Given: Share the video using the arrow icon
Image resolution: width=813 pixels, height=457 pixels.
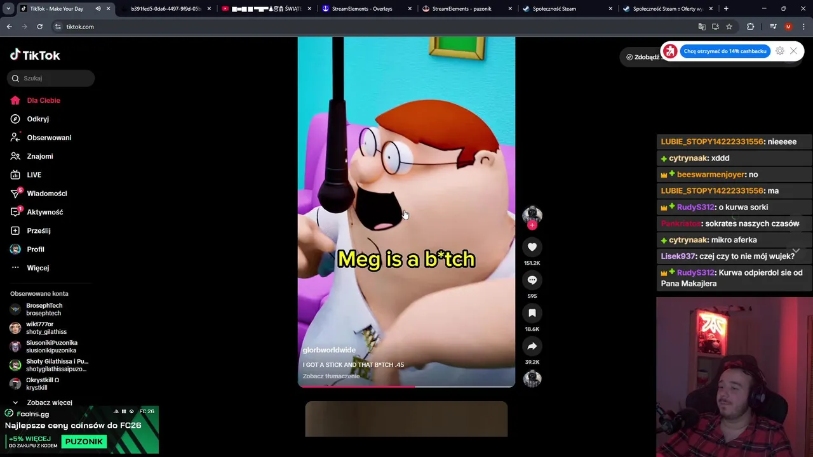Looking at the screenshot, I should point(532,346).
